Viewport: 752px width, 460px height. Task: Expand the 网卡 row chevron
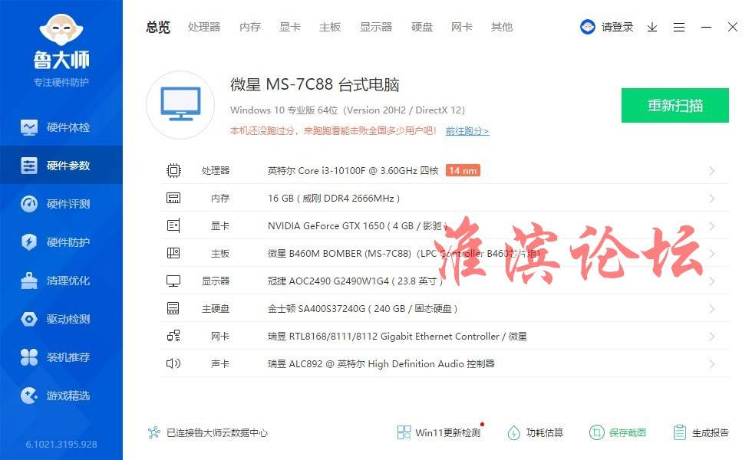712,337
